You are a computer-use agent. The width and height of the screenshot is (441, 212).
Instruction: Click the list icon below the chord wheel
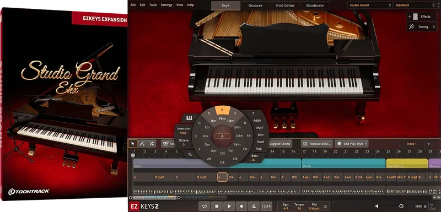click(x=190, y=154)
